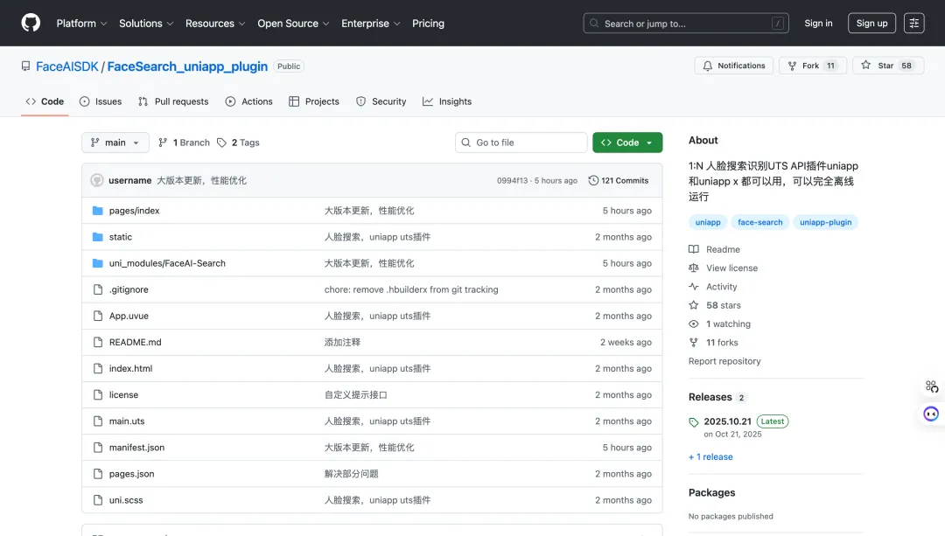
Task: Open the + 1 release link
Action: (710, 457)
